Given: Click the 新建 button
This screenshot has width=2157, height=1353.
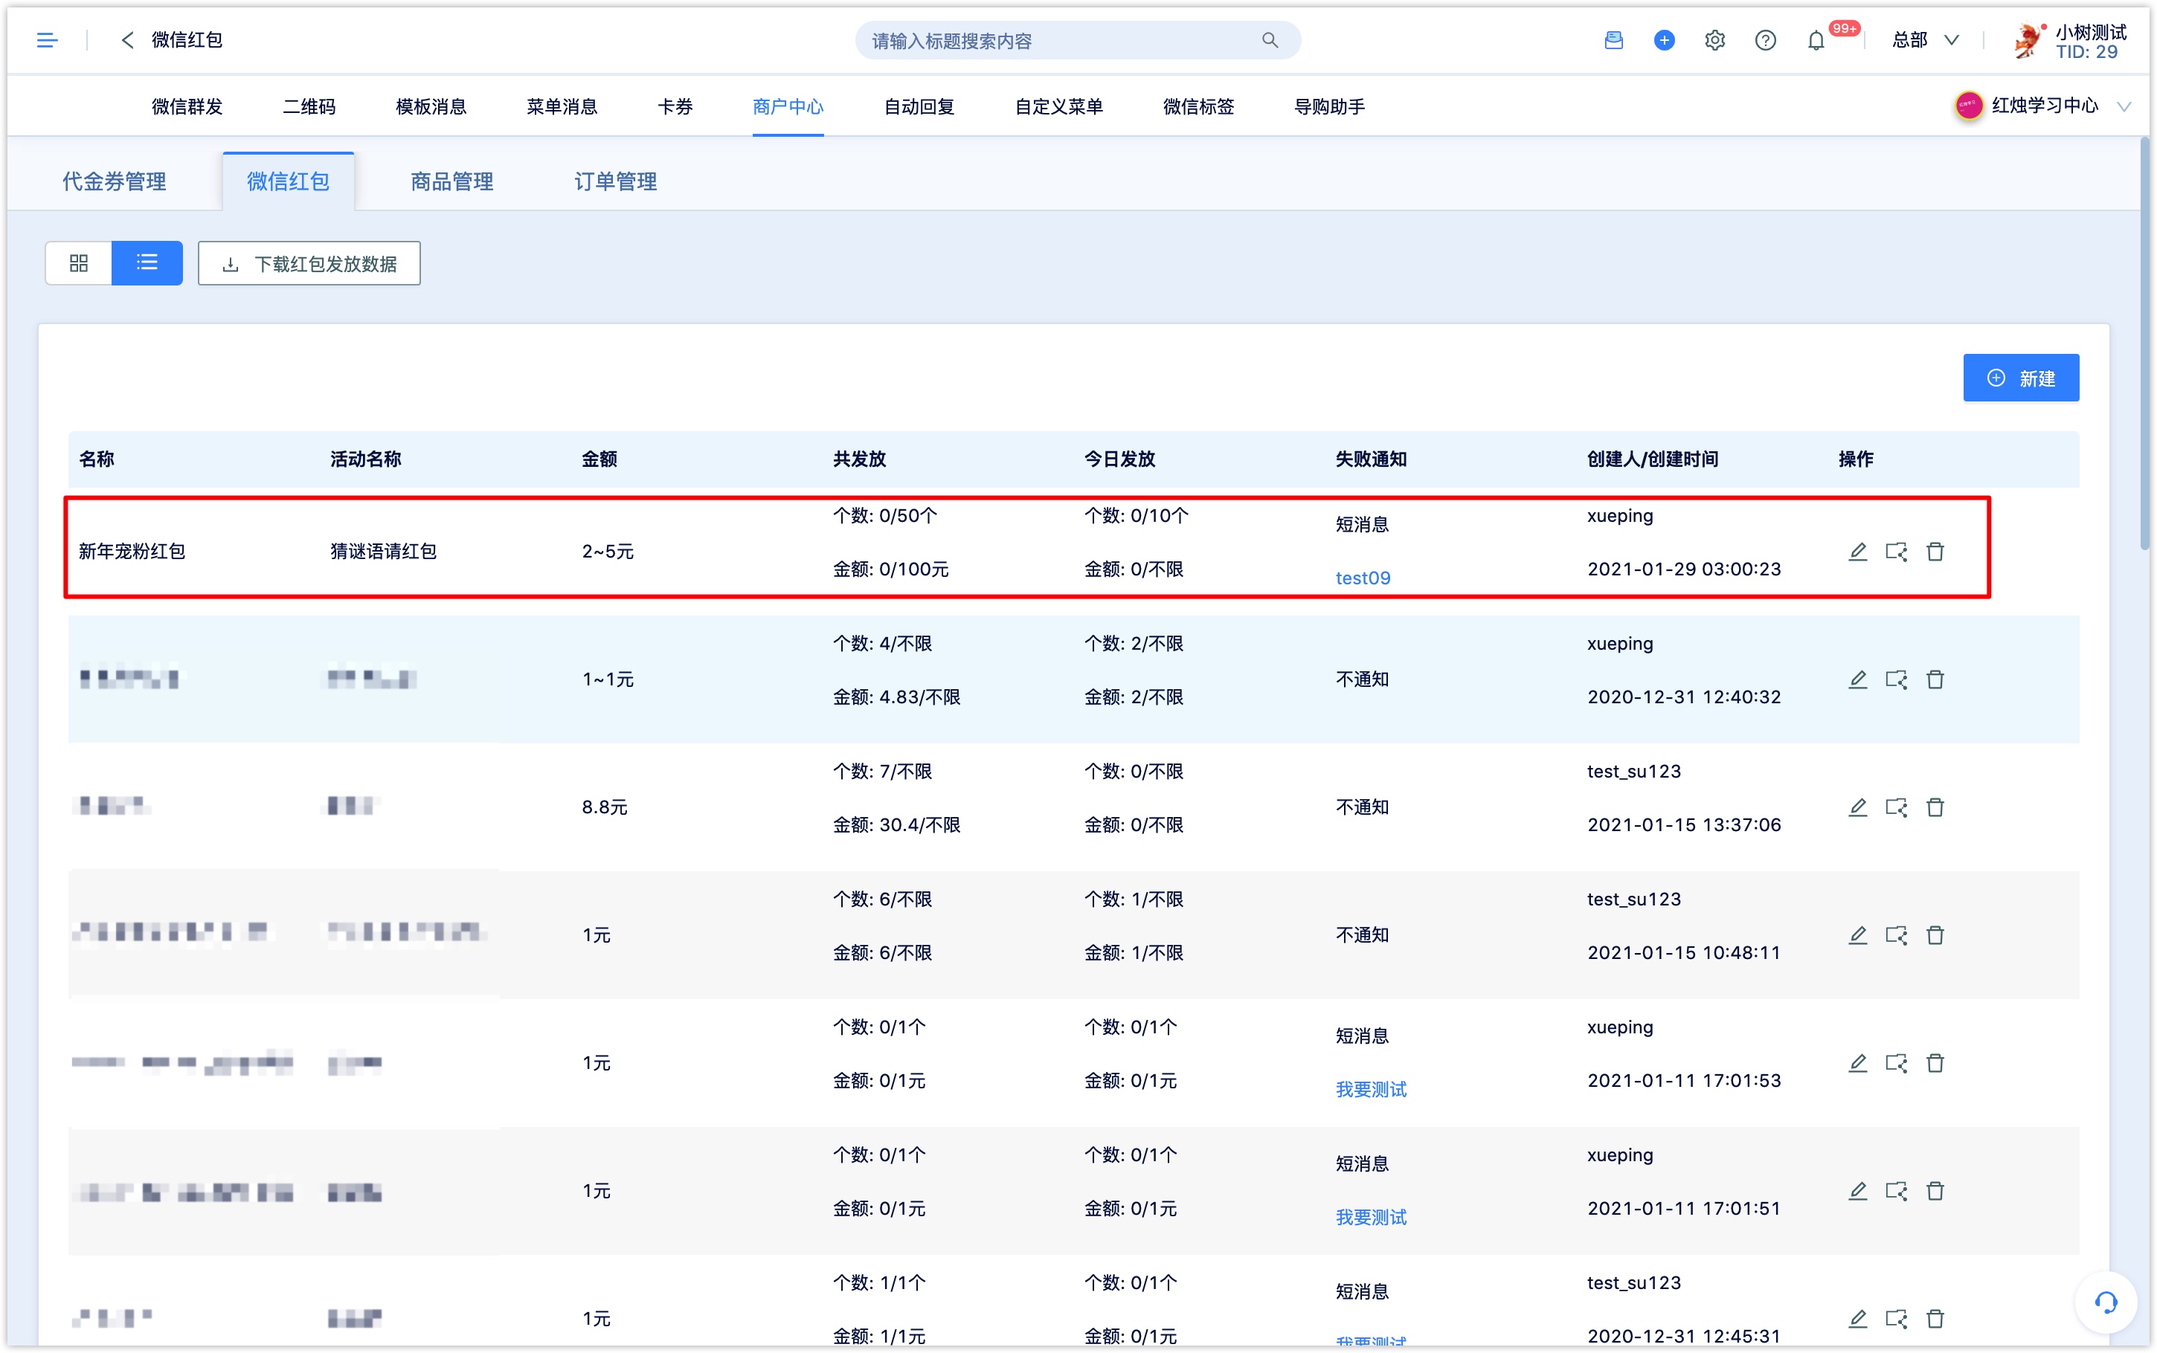Looking at the screenshot, I should [x=2021, y=378].
